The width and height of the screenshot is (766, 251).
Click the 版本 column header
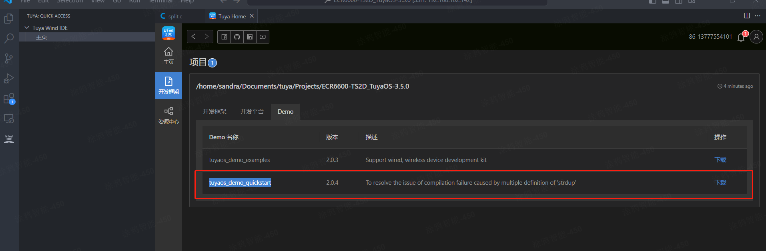click(332, 137)
